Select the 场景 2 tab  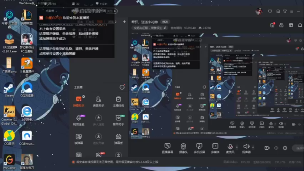point(112,22)
